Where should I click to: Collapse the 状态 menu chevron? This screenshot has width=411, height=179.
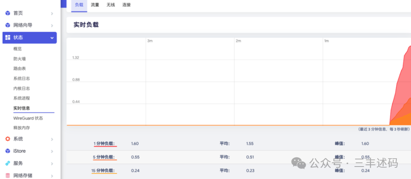(x=52, y=38)
